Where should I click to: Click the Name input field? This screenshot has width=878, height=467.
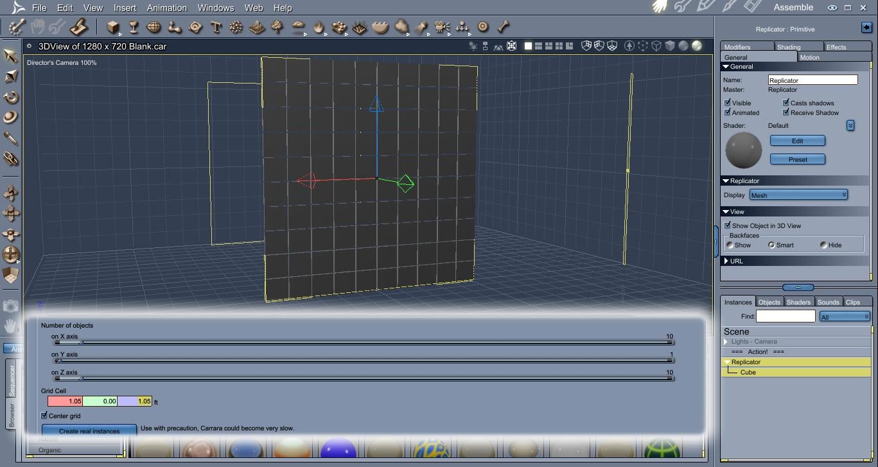tap(812, 80)
